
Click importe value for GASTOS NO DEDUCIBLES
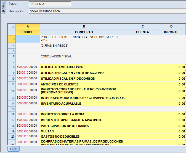click(171, 137)
